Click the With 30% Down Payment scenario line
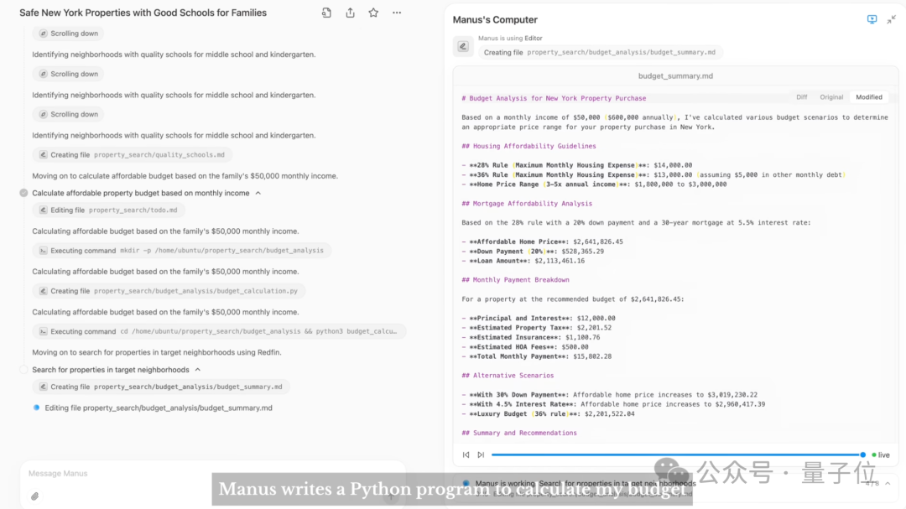This screenshot has height=509, width=906. click(x=610, y=395)
